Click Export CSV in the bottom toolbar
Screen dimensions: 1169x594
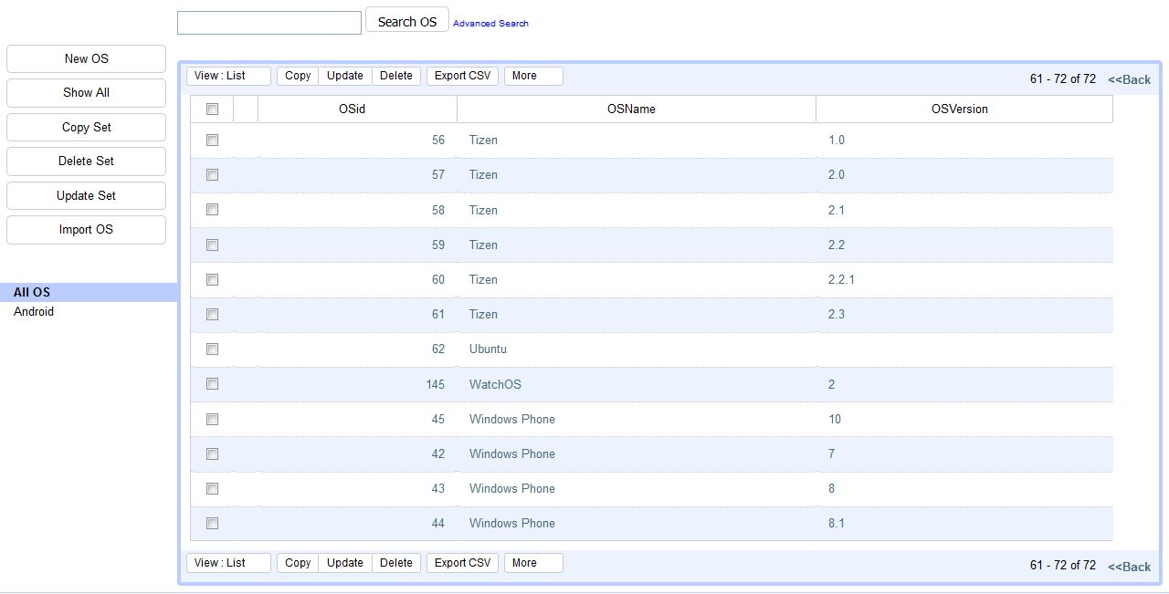point(462,563)
